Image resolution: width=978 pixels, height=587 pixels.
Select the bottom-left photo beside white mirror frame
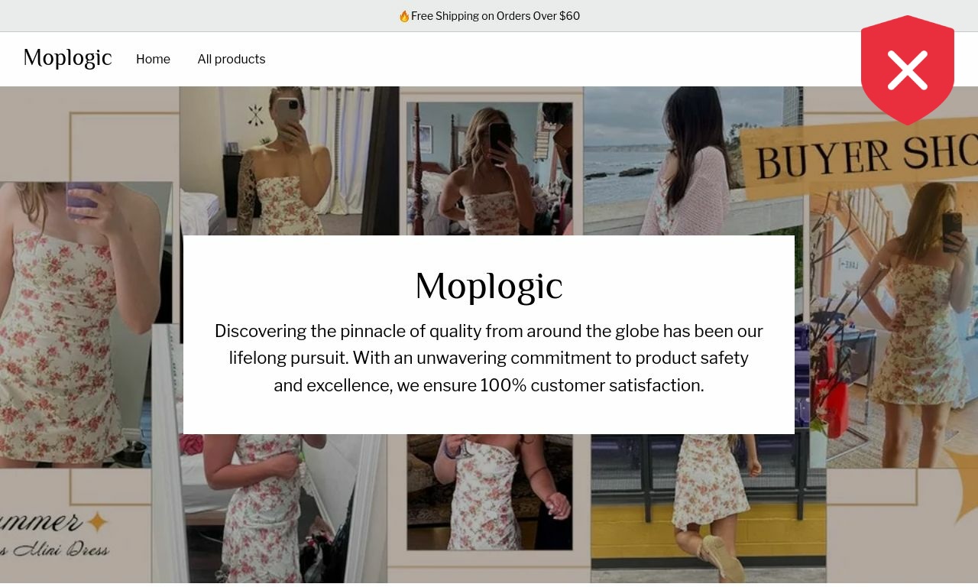269,508
